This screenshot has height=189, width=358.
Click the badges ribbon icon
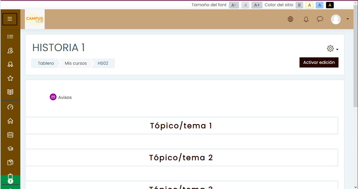[x=10, y=64]
